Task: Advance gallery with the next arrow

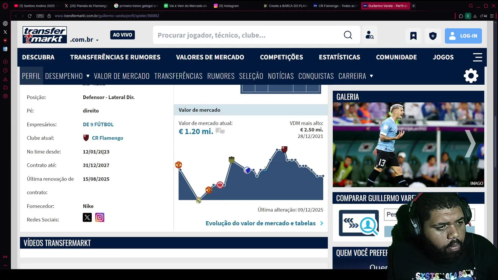Action: 470,143
